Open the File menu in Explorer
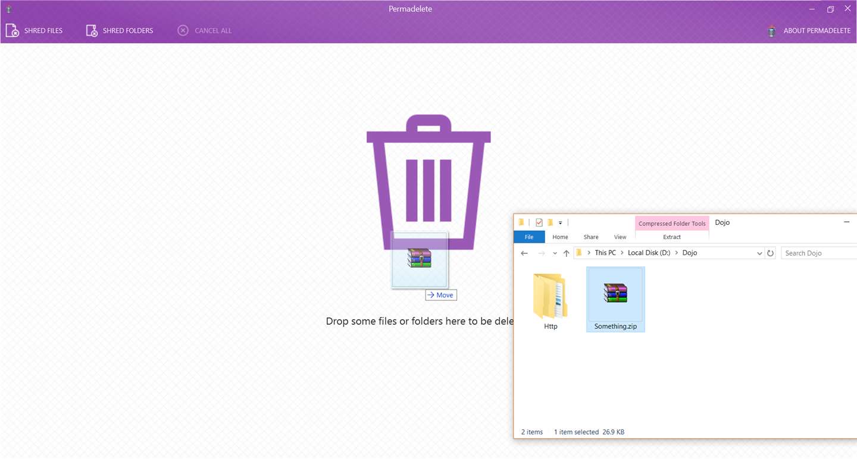This screenshot has width=857, height=459. point(529,237)
